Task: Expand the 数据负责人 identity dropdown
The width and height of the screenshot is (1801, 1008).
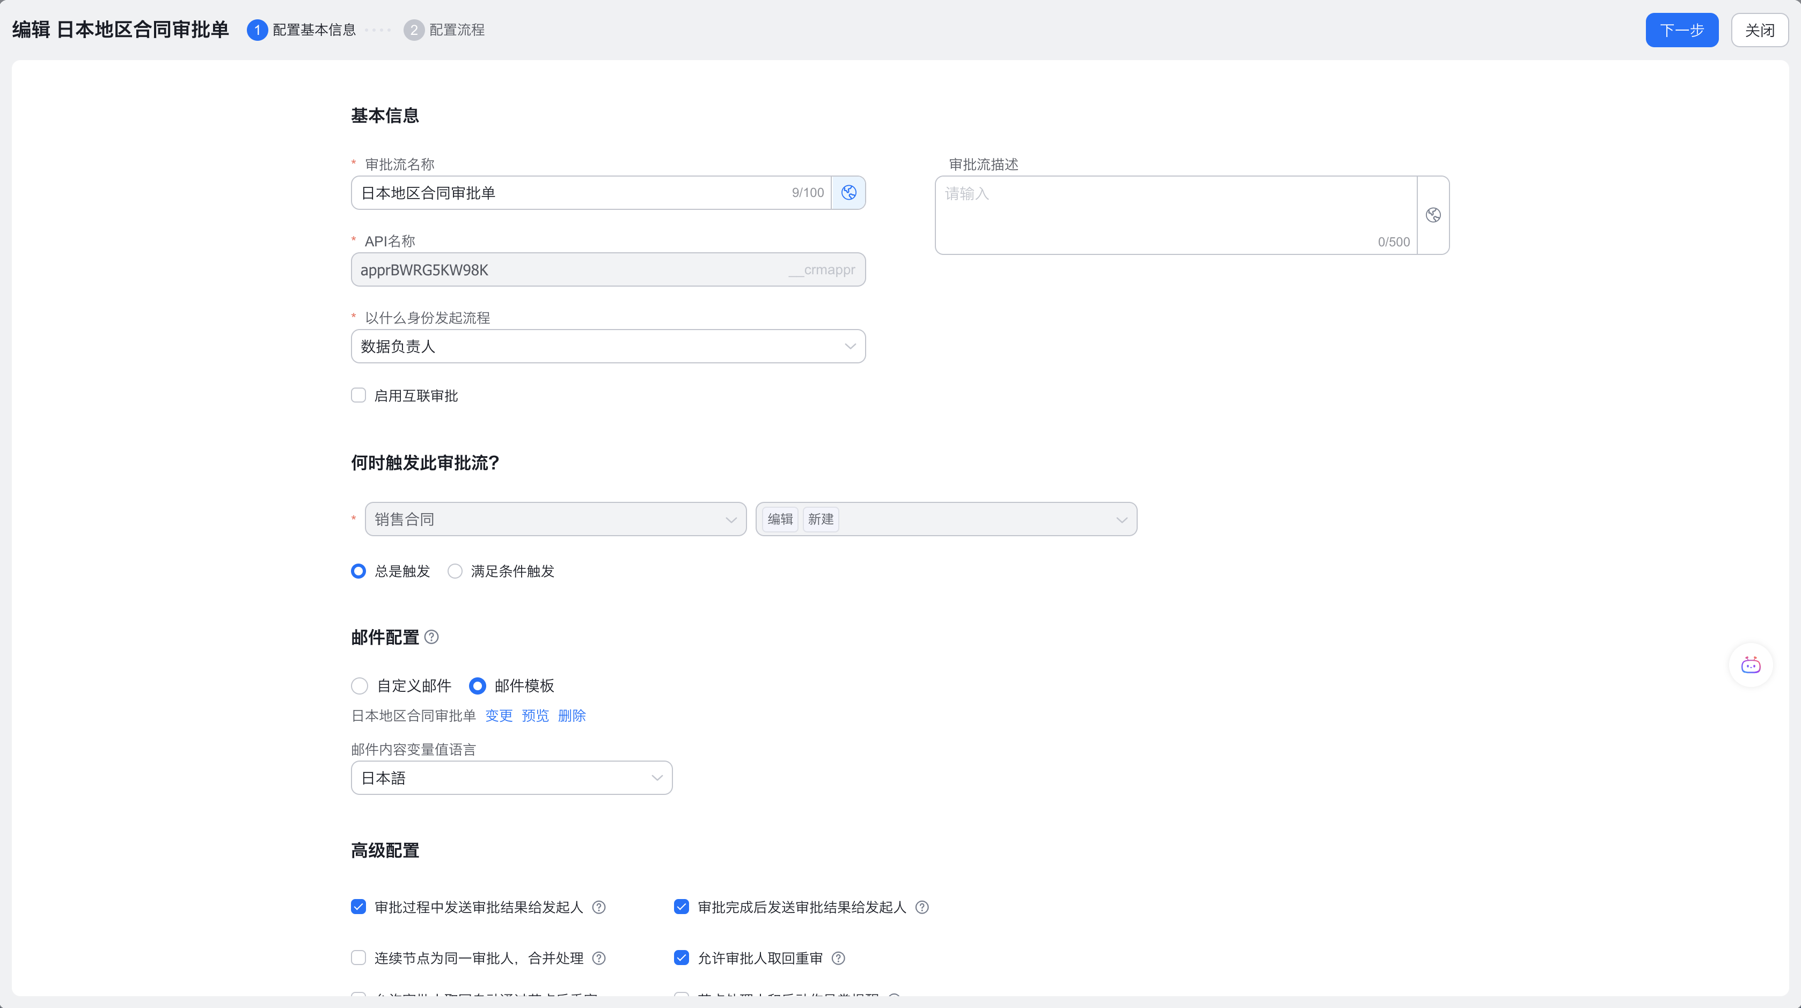Action: pos(607,346)
